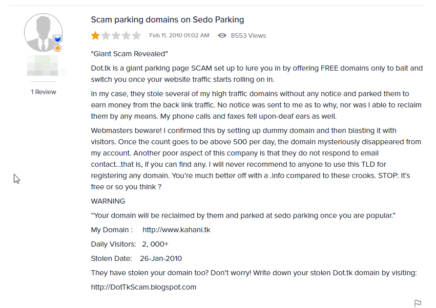The image size is (436, 308).
Task: Click the small orange badge below shield
Action: click(58, 48)
